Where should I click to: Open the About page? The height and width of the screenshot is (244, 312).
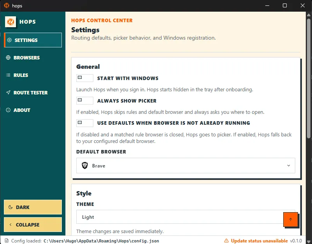click(33, 110)
